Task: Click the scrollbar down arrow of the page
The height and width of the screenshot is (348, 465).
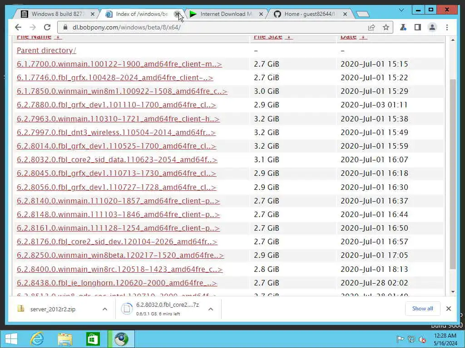Action: (x=453, y=291)
